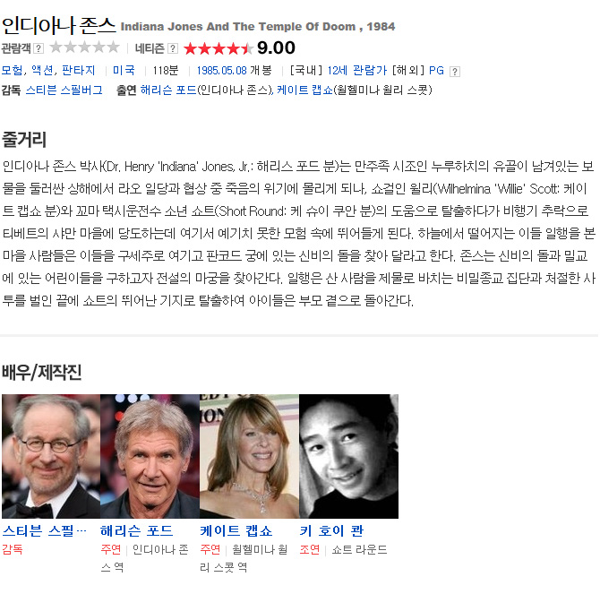Click the gray audience rating stars
The width and height of the screenshot is (600, 594).
pyautogui.click(x=84, y=47)
